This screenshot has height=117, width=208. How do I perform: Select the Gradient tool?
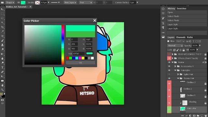[2, 54]
